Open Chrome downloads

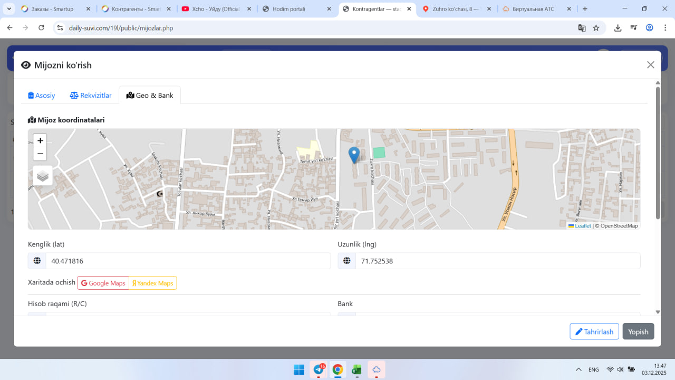click(x=618, y=28)
